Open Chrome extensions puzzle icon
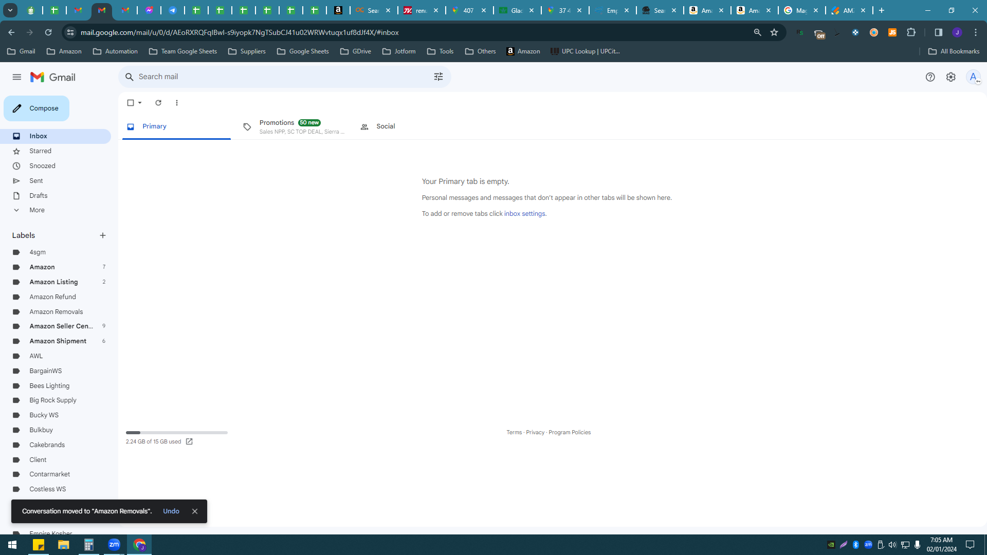The width and height of the screenshot is (987, 555). pyautogui.click(x=911, y=32)
